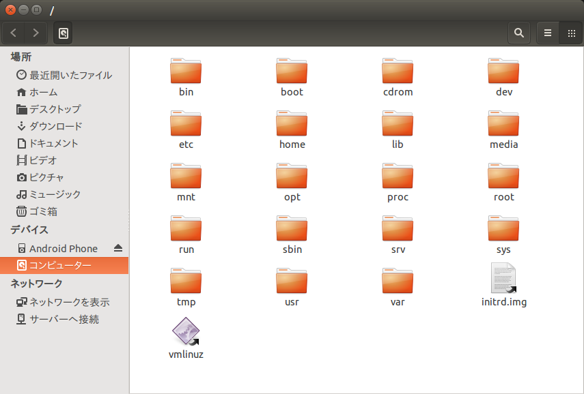Go forward to next location
This screenshot has width=584, height=394.
[x=36, y=33]
